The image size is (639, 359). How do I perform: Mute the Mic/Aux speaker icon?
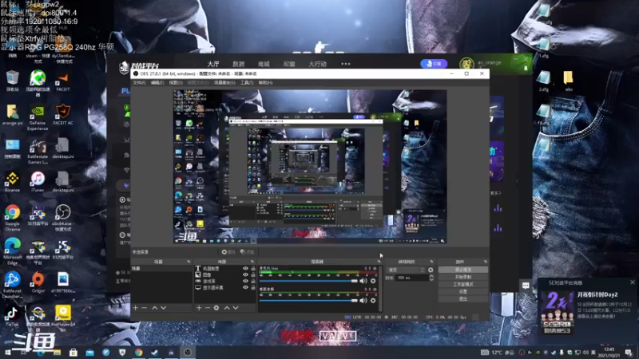[x=363, y=281]
